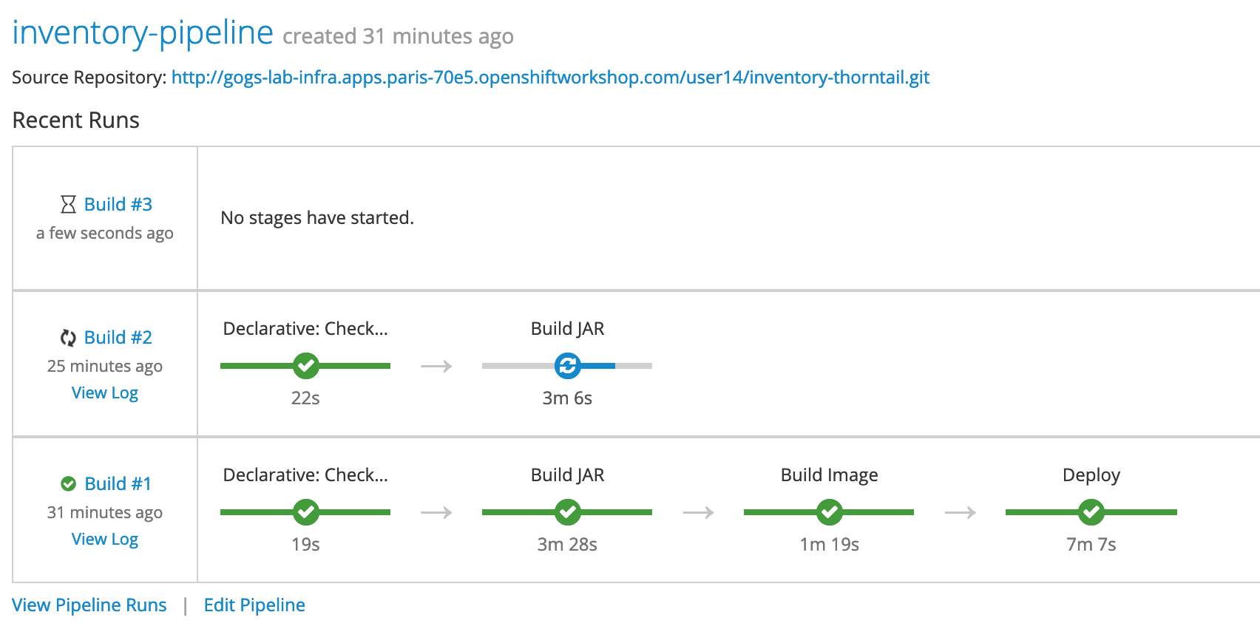The height and width of the screenshot is (629, 1260).
Task: Open the inventory-thorntail.git source repository link
Action: point(550,78)
